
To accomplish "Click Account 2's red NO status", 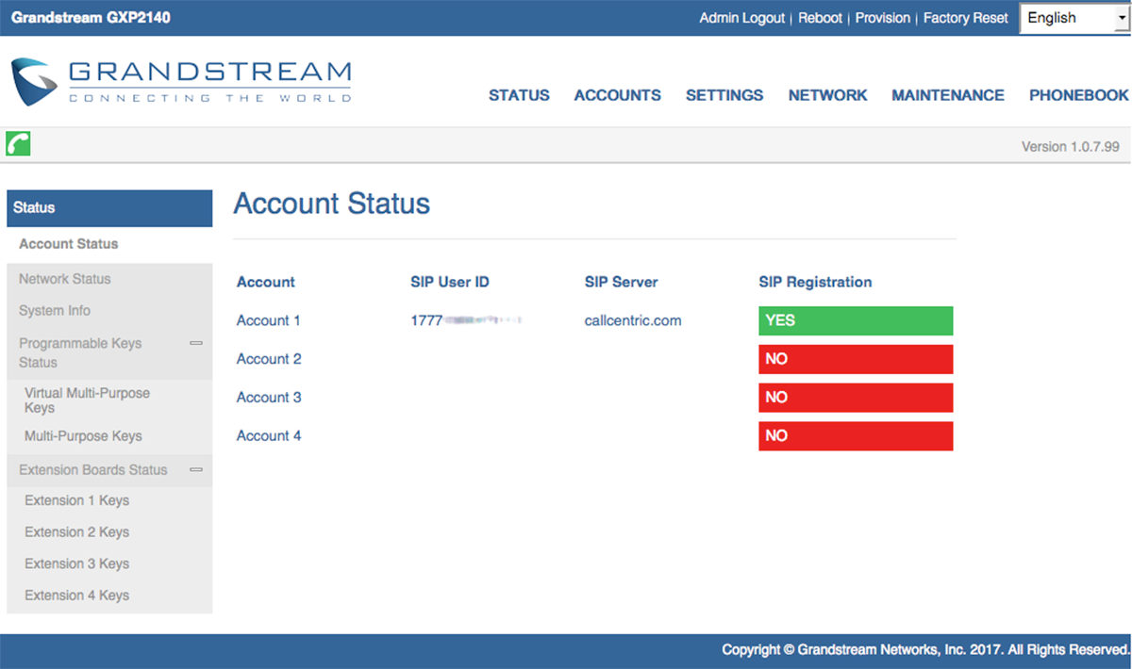I will 856,359.
